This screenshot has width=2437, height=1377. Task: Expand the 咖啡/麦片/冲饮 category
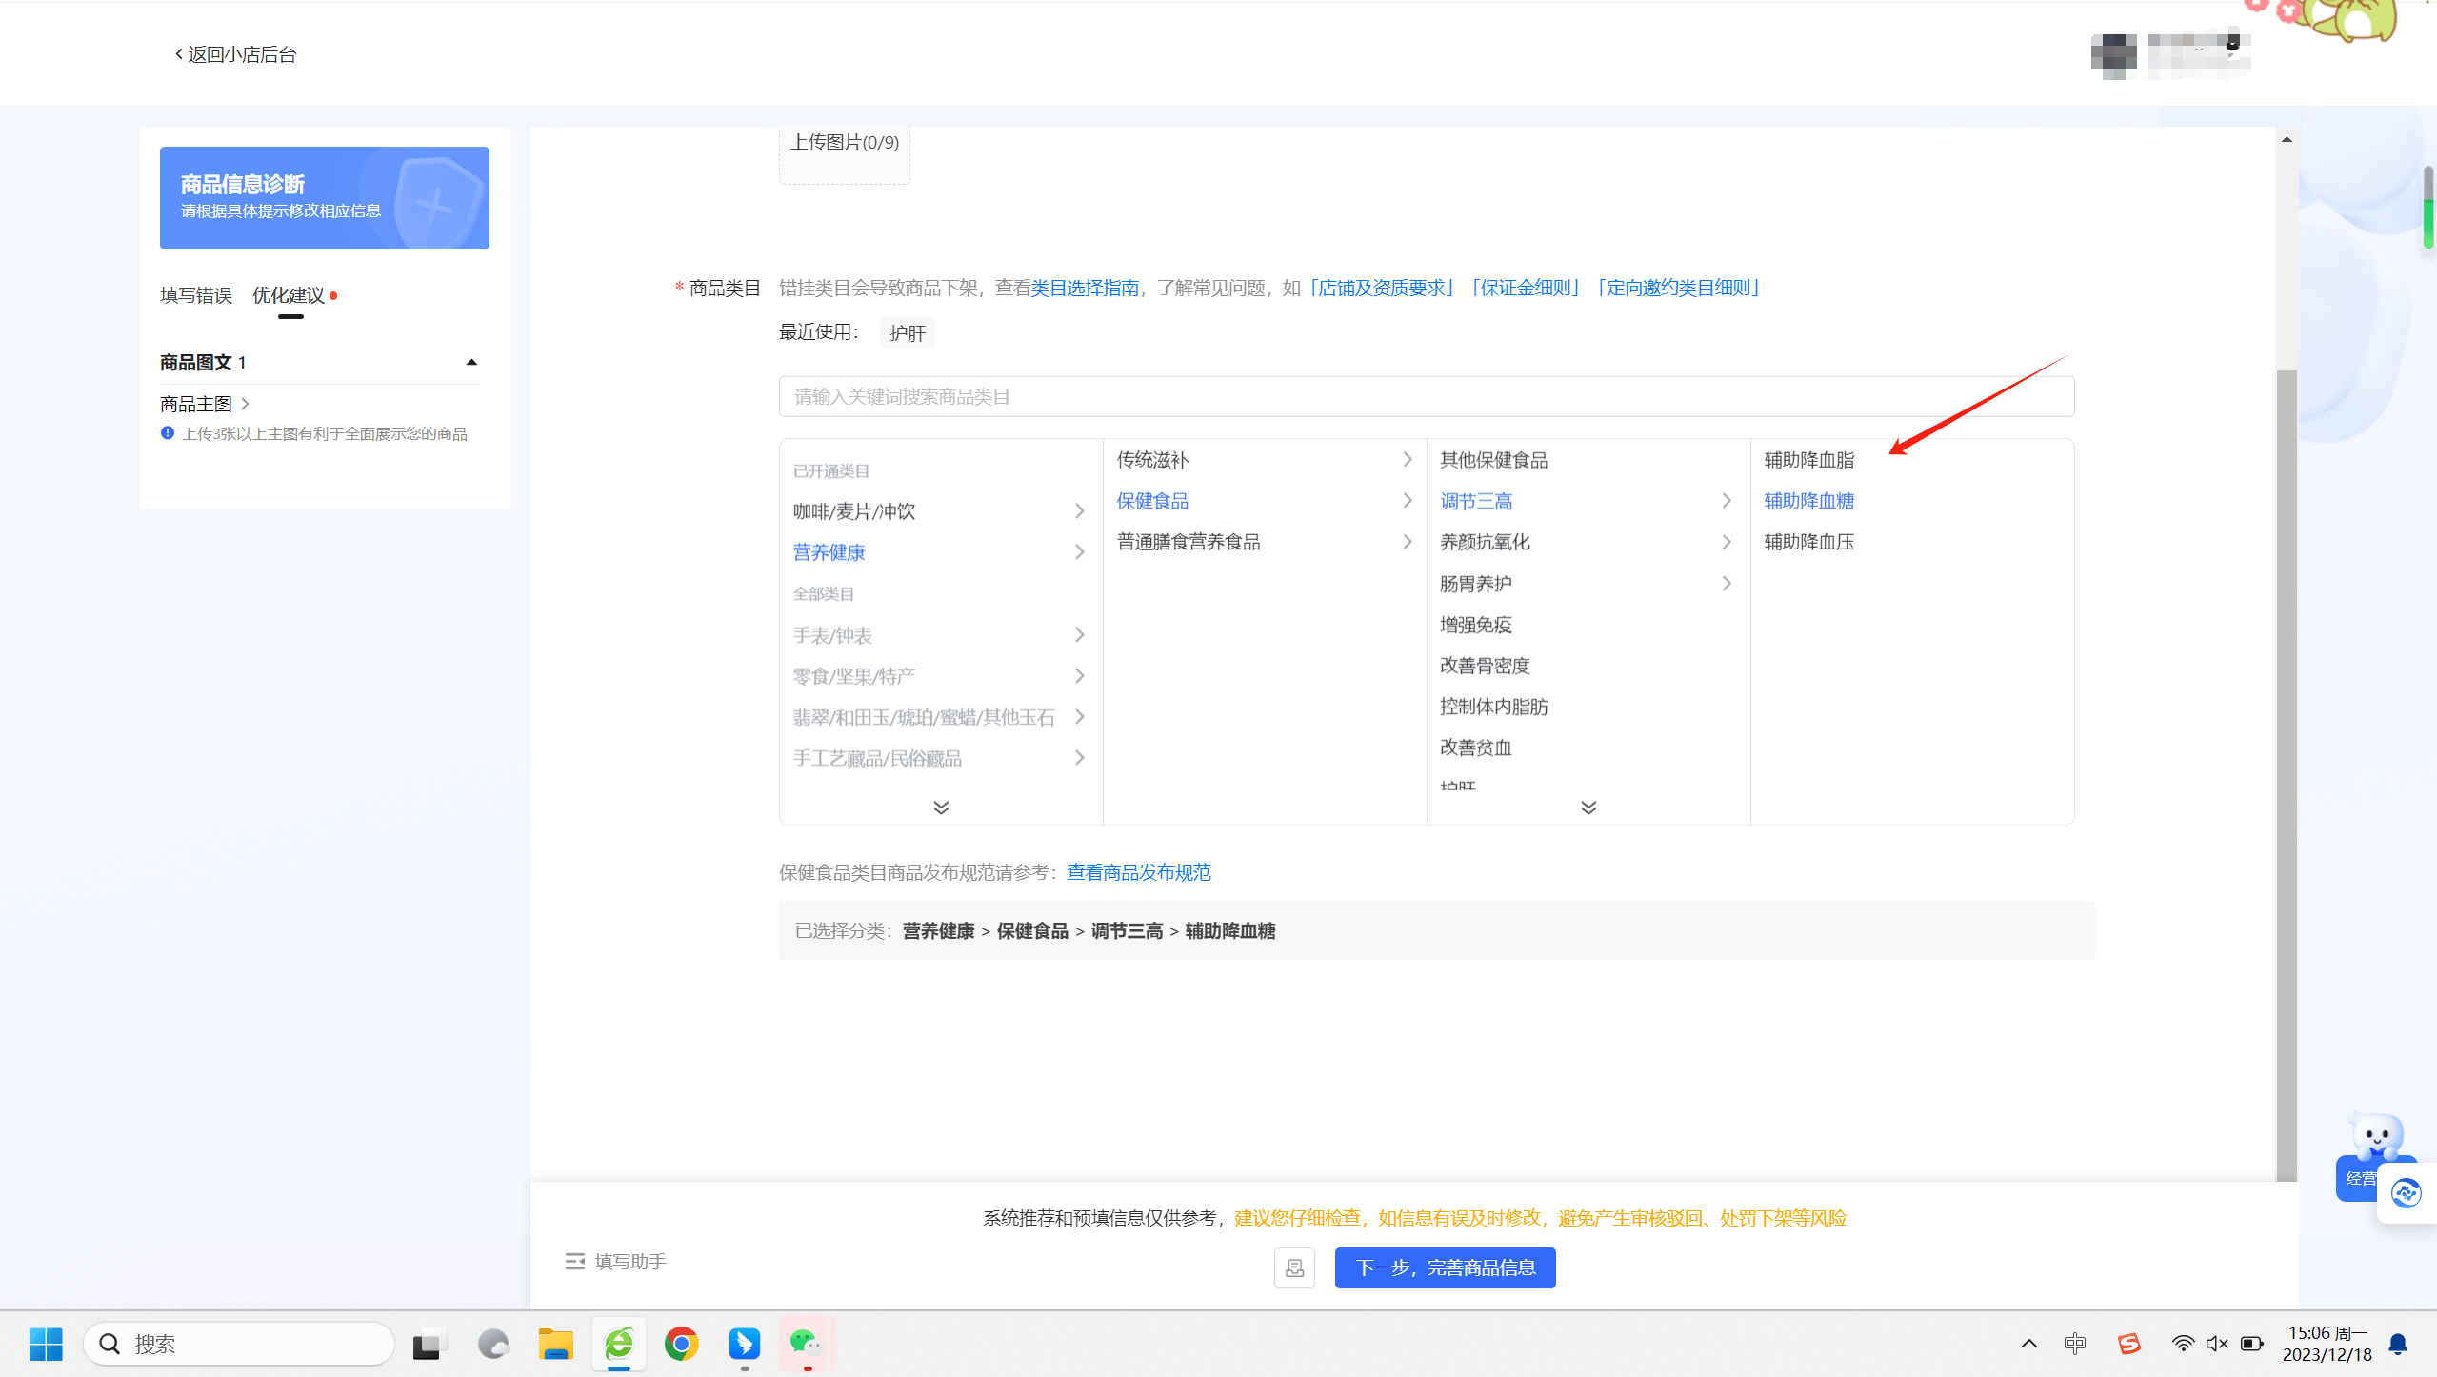point(940,511)
